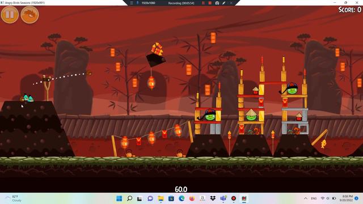Click the 60.0 timer readout

click(x=181, y=189)
